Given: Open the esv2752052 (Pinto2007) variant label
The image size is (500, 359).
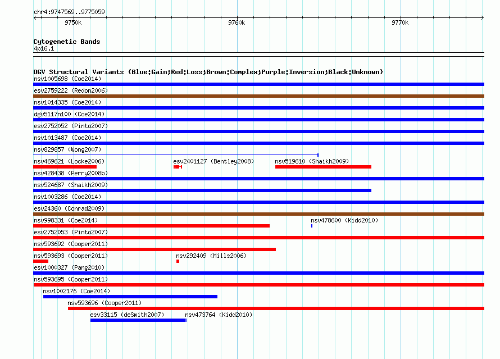Looking at the screenshot, I should [x=71, y=126].
